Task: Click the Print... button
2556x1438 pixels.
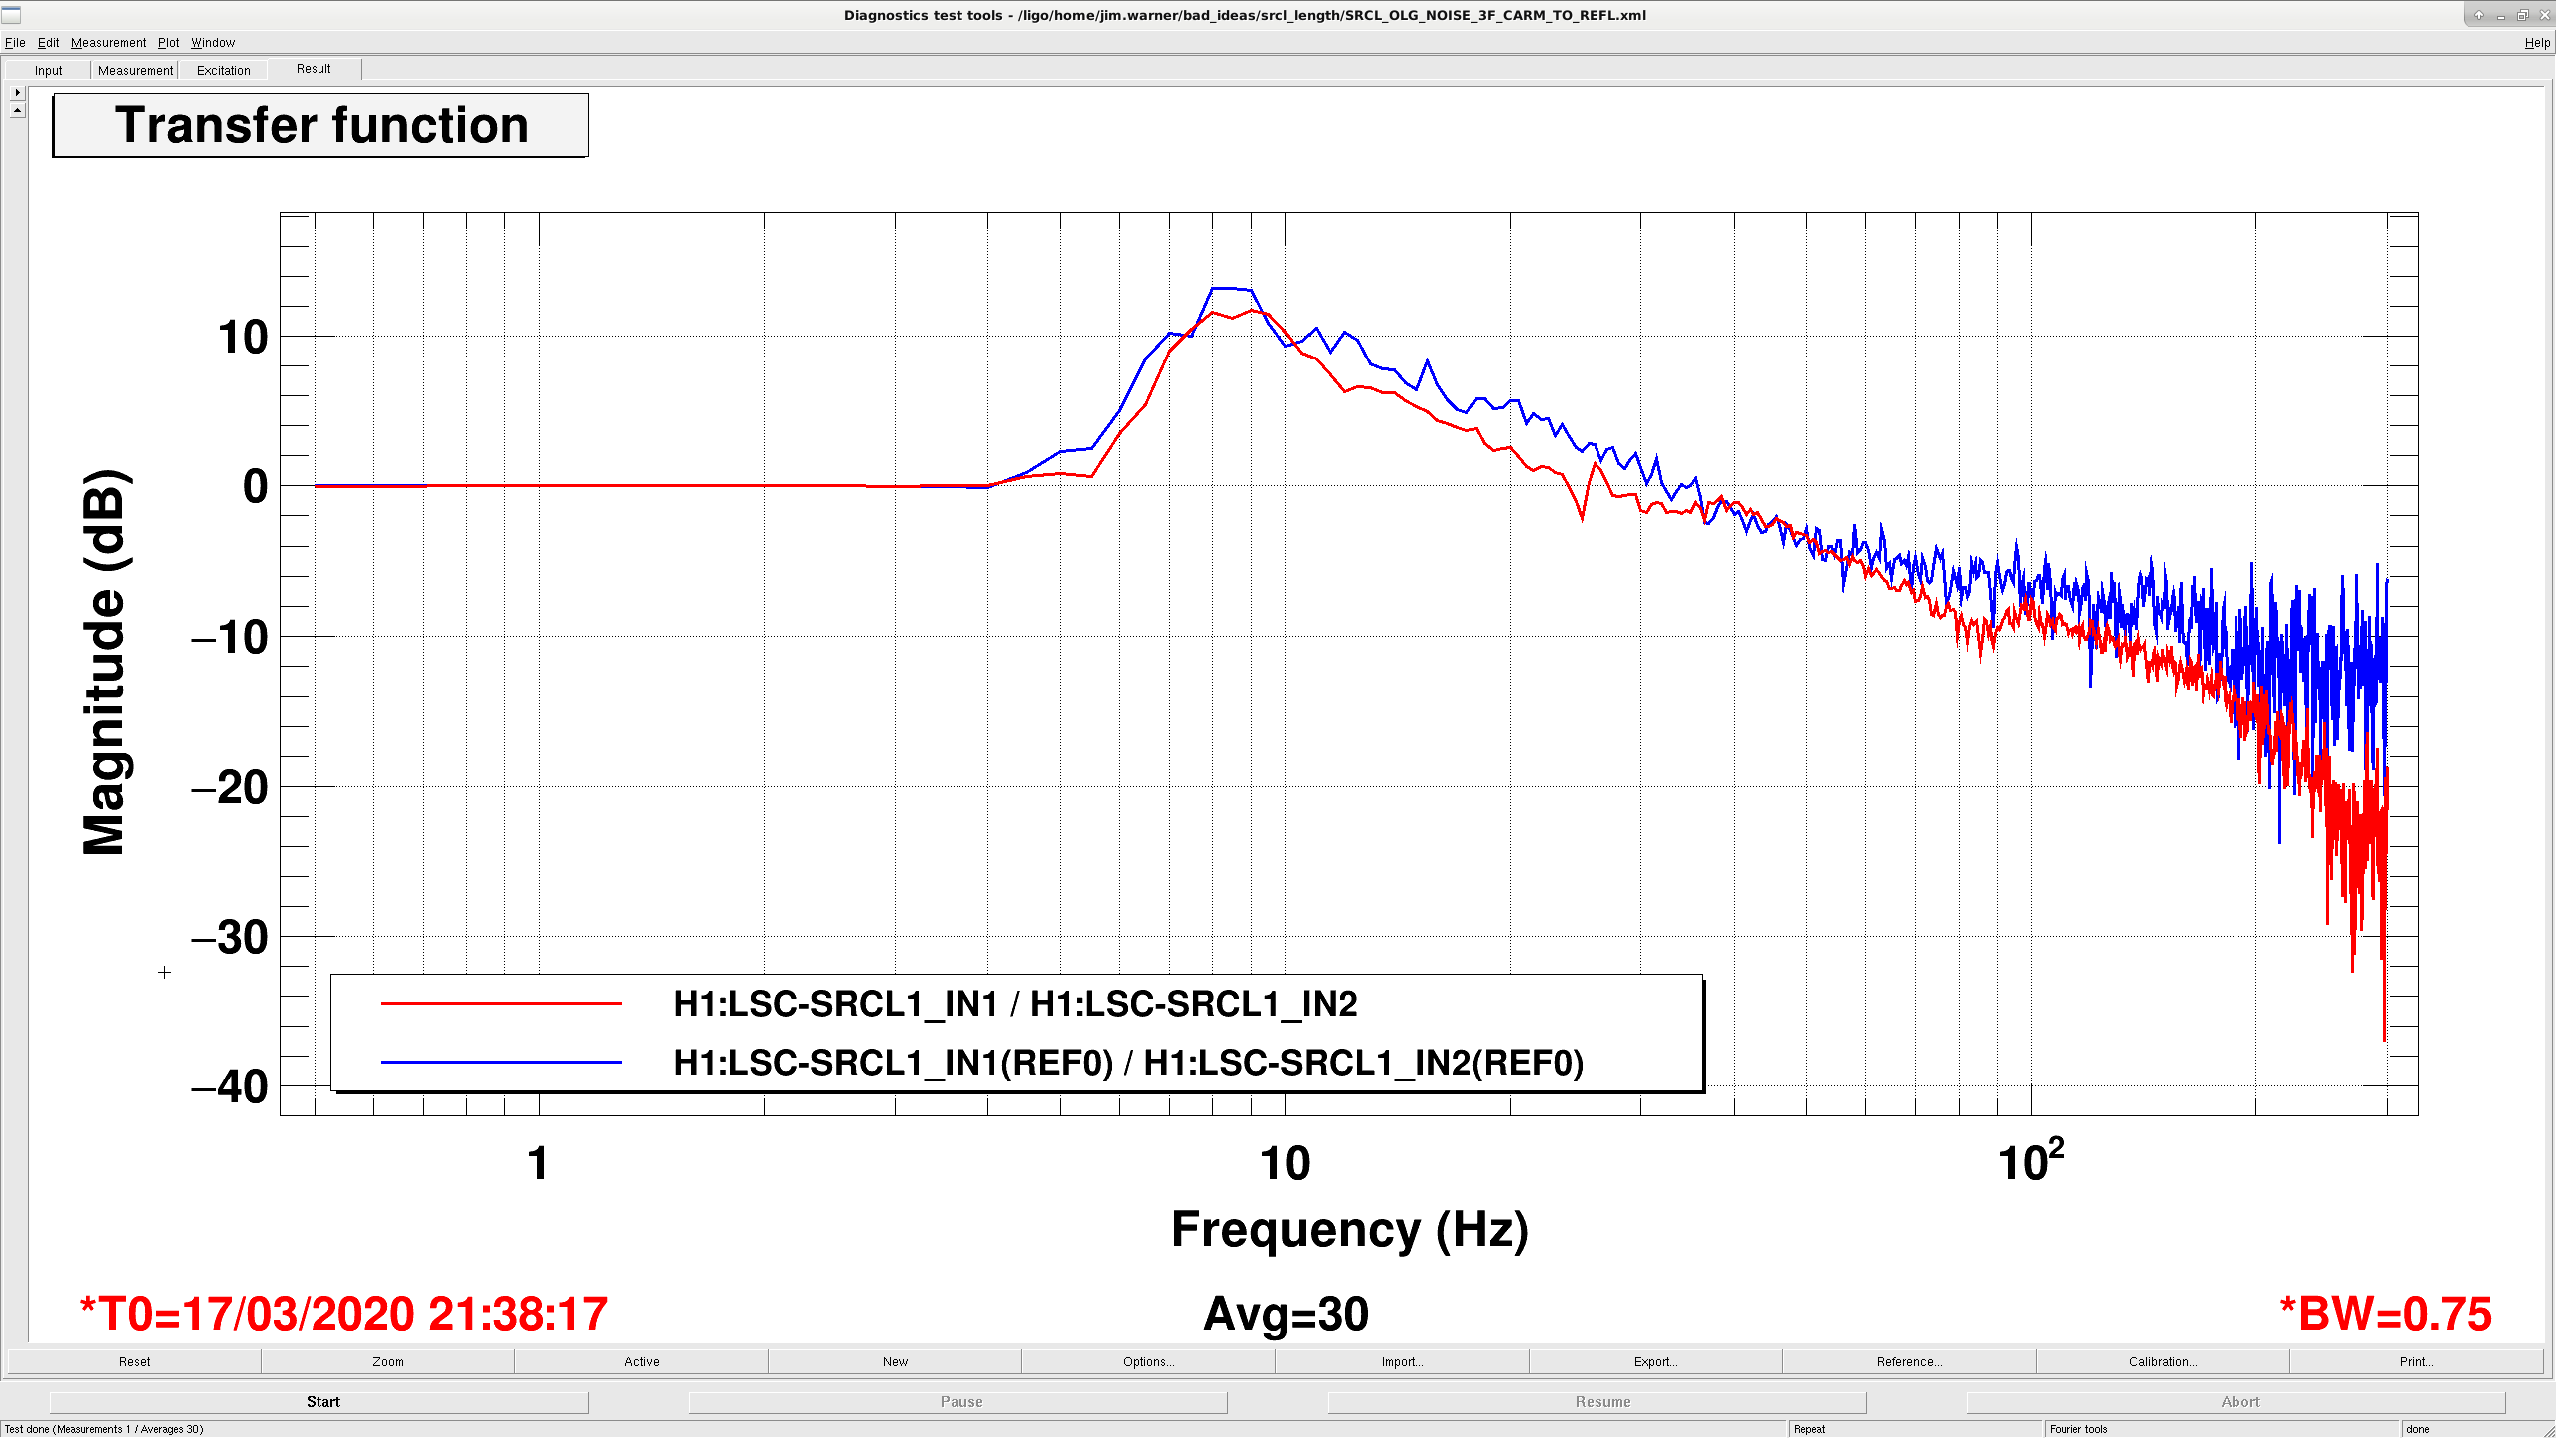Action: pyautogui.click(x=2416, y=1361)
